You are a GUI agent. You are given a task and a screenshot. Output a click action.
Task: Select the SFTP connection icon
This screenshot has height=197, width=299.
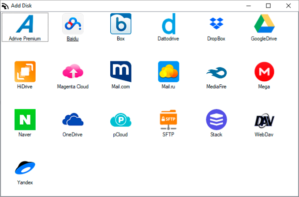click(x=168, y=119)
